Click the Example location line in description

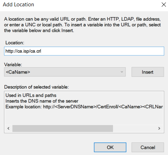click(84, 107)
